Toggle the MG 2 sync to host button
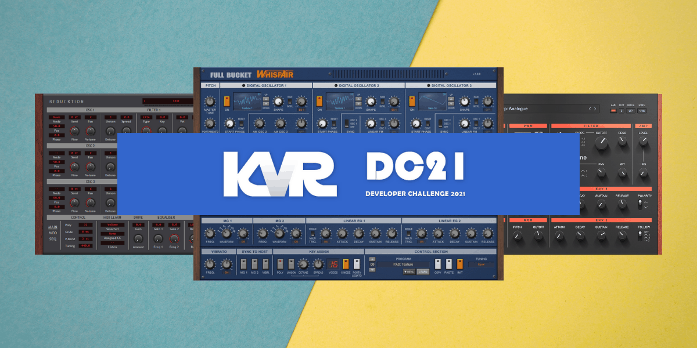This screenshot has width=697, height=348. (x=254, y=264)
